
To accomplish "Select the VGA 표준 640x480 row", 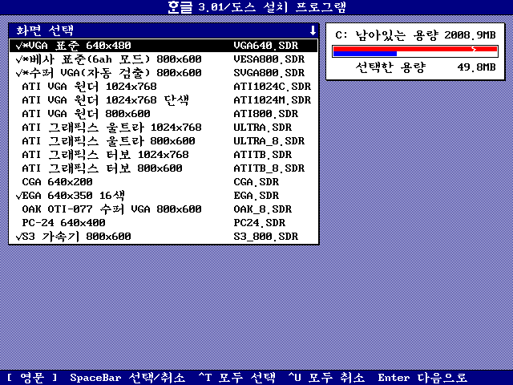I will click(164, 46).
